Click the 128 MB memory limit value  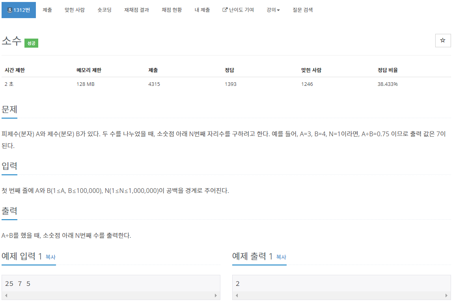(86, 84)
